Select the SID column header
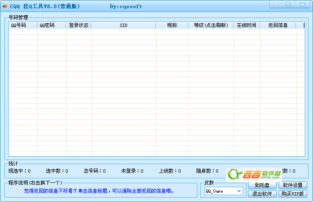313x202 pixels. coord(123,25)
